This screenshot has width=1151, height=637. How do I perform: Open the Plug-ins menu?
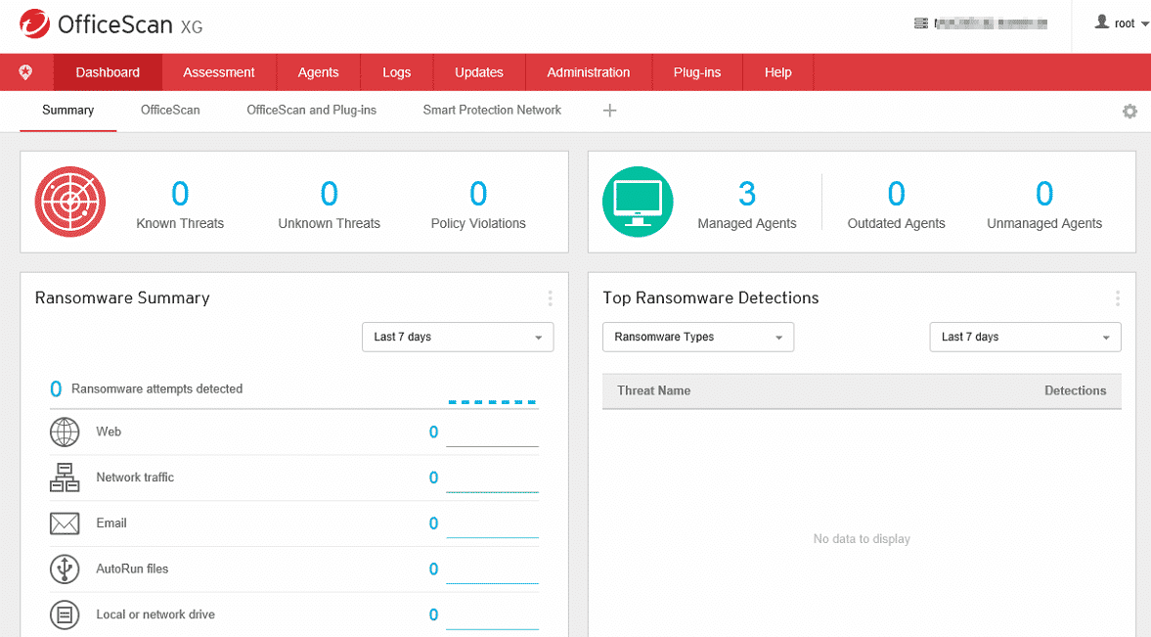[696, 72]
